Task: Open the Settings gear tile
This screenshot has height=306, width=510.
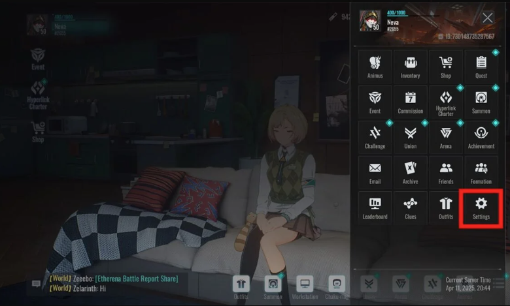Action: click(x=481, y=207)
